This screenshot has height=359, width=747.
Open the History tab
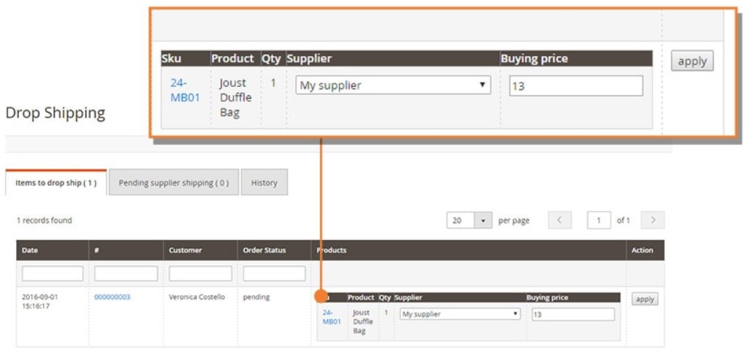[264, 183]
